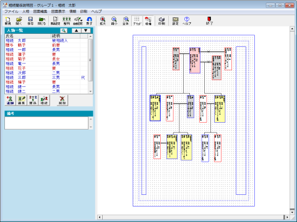
Task: Select 相続 一郎 row in list
Action: 46,50
